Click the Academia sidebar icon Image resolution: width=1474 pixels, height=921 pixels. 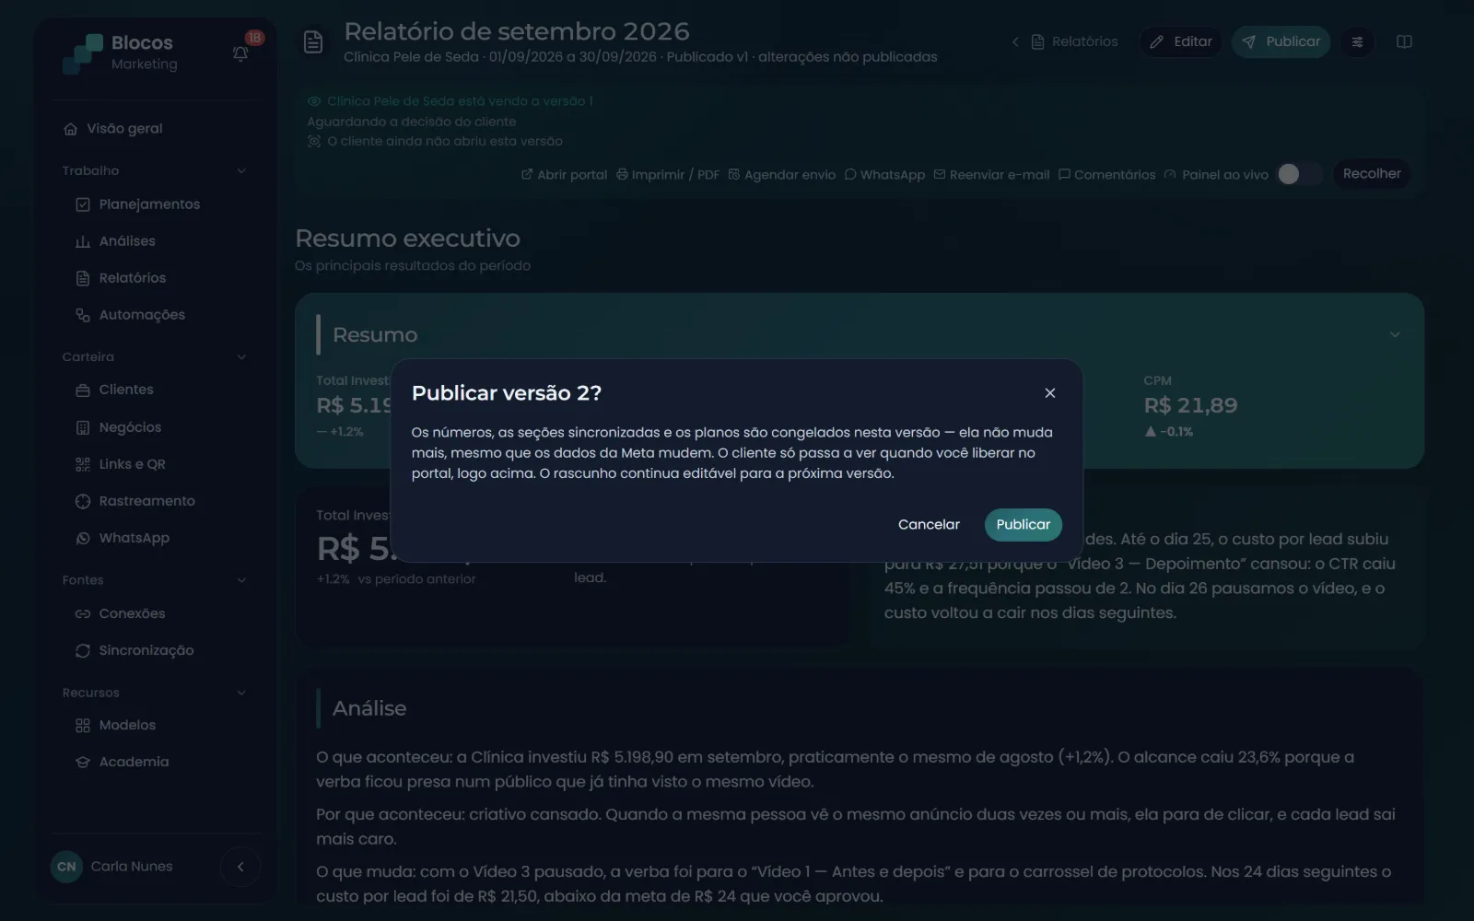(83, 762)
